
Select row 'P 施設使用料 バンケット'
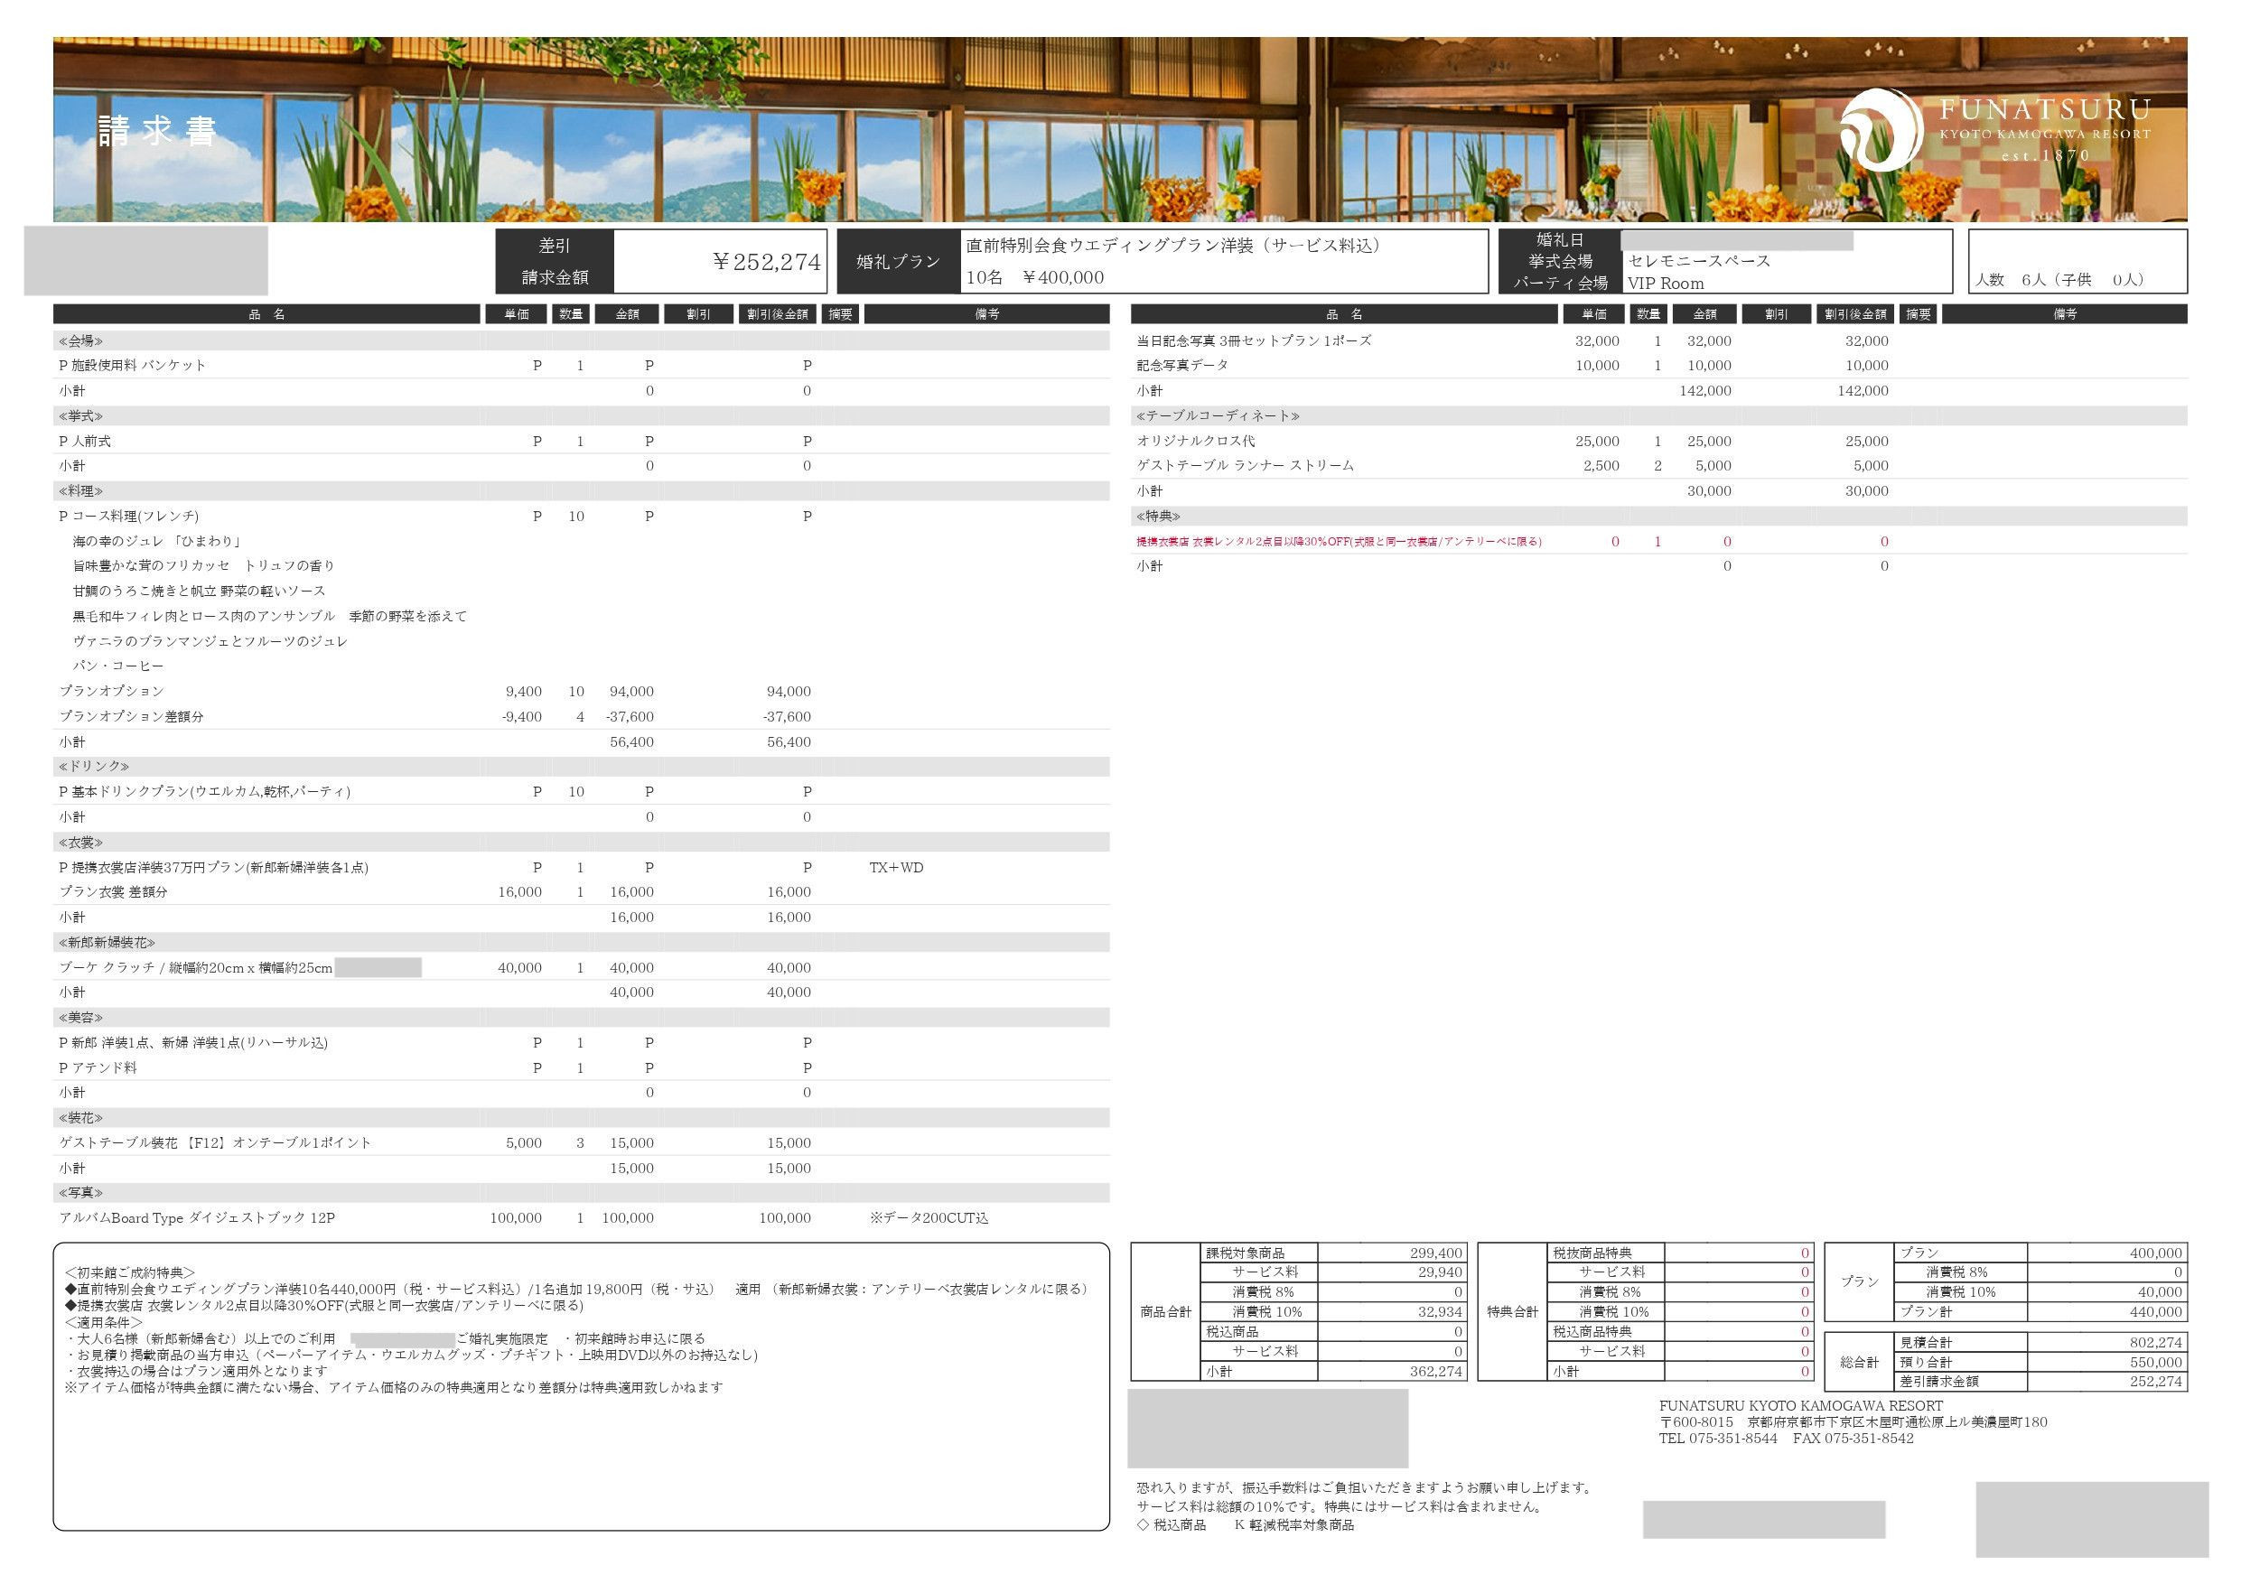point(133,365)
